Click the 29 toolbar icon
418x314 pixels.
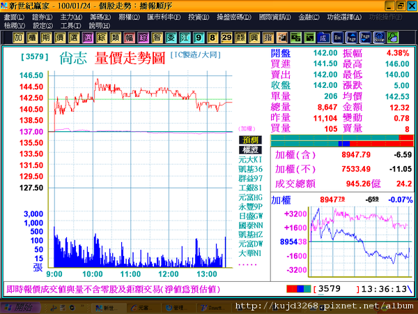pyautogui.click(x=226, y=38)
